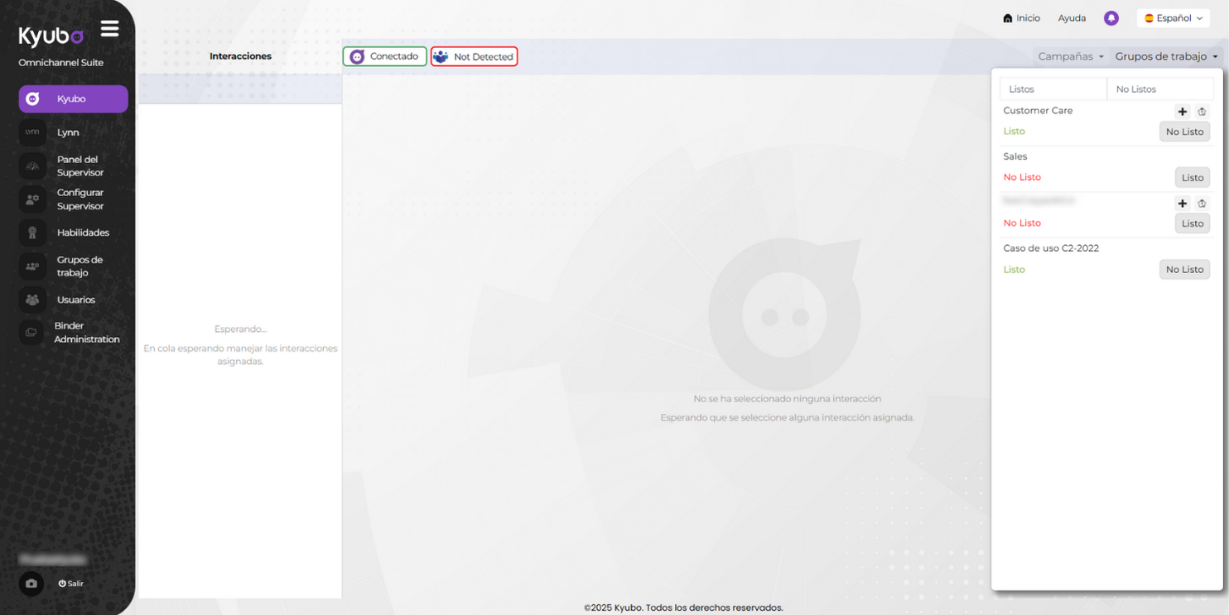
Task: Collapse the Grupos de trabajo dropdown
Action: coord(1166,56)
